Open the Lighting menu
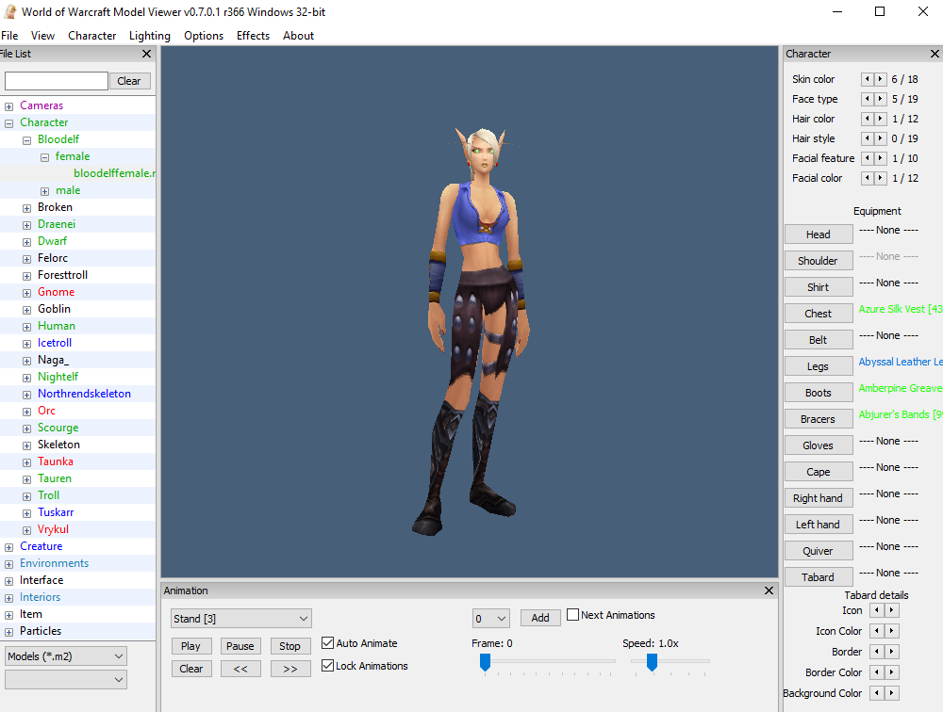 pos(150,36)
